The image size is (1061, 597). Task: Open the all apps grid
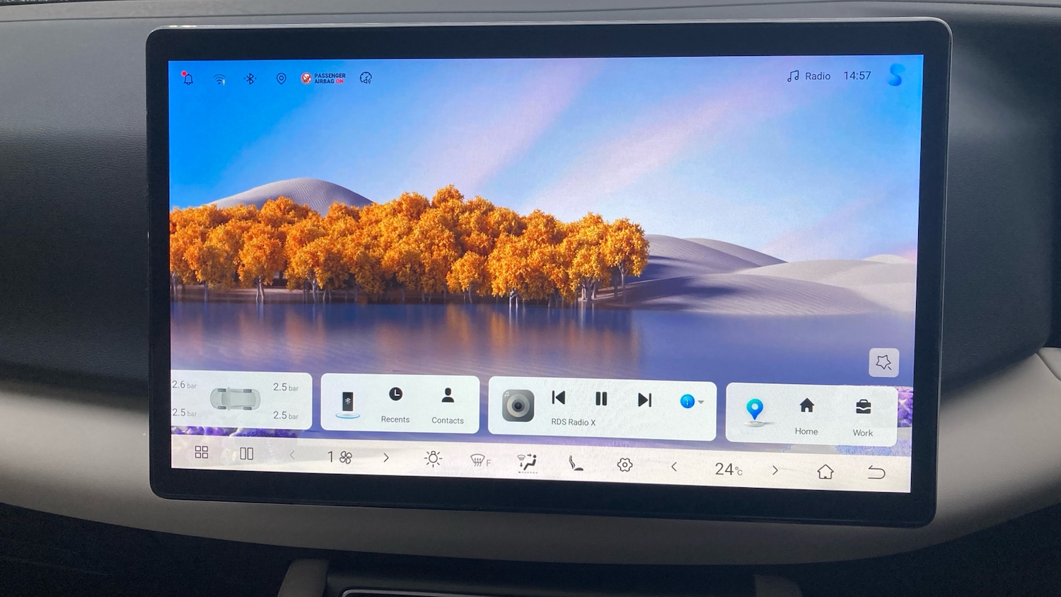(x=202, y=453)
